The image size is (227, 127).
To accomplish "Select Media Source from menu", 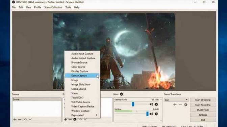I will pyautogui.click(x=82, y=89).
